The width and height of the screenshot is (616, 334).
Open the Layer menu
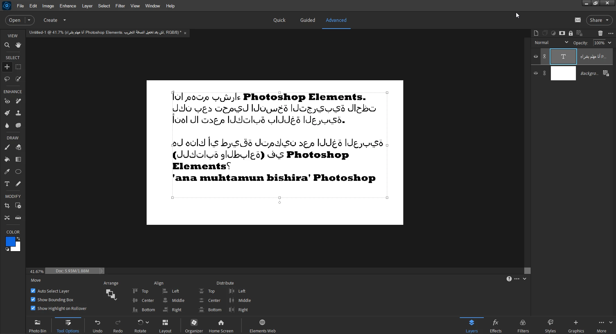tap(87, 6)
